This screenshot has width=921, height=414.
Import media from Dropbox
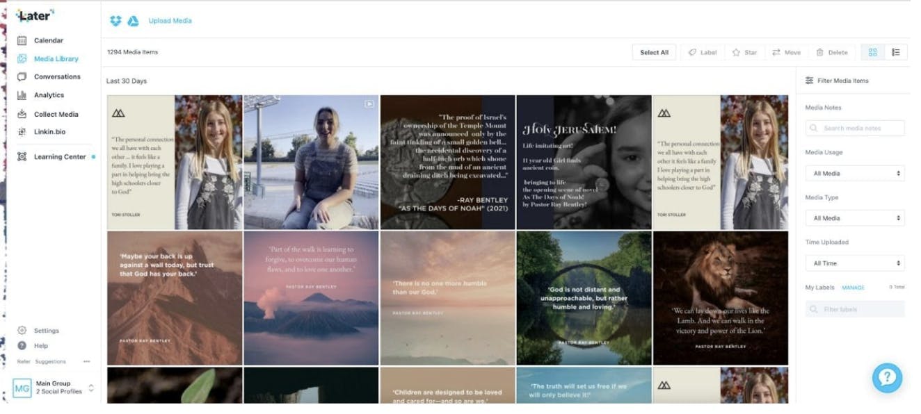[x=115, y=21]
